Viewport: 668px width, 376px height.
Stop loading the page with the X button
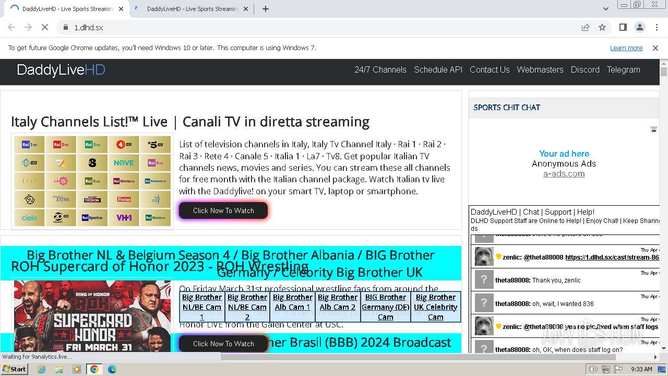44,27
